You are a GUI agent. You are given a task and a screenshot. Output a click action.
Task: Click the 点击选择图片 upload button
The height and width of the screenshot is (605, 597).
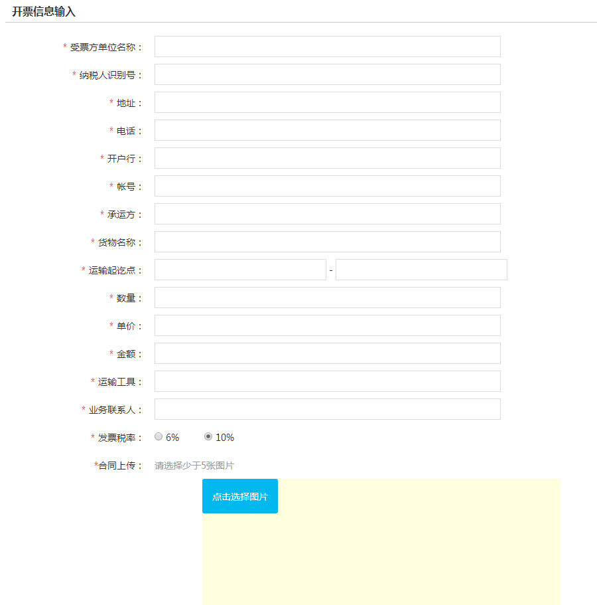pyautogui.click(x=240, y=496)
